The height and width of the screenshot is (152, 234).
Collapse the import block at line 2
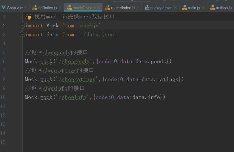pos(22,26)
